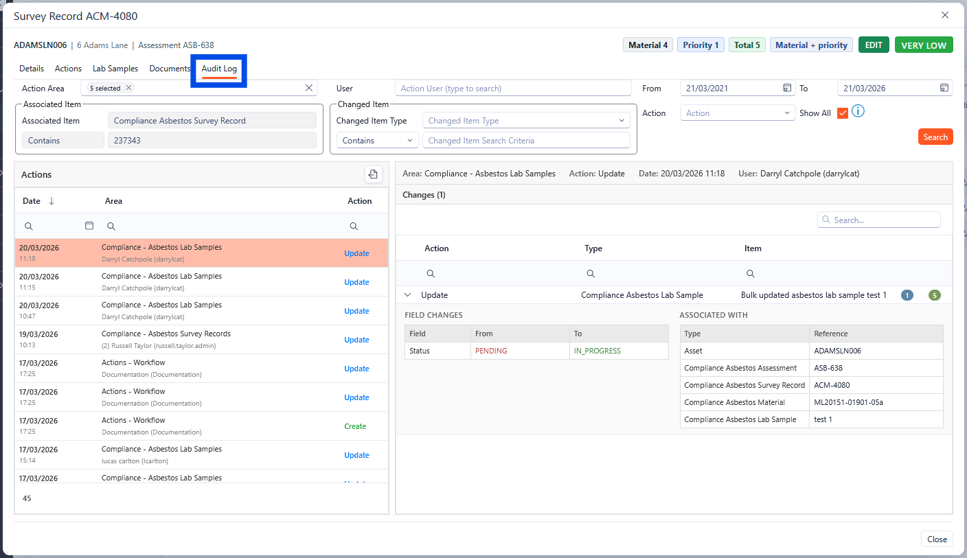Collapse the Update change row
The width and height of the screenshot is (967, 558).
point(408,295)
